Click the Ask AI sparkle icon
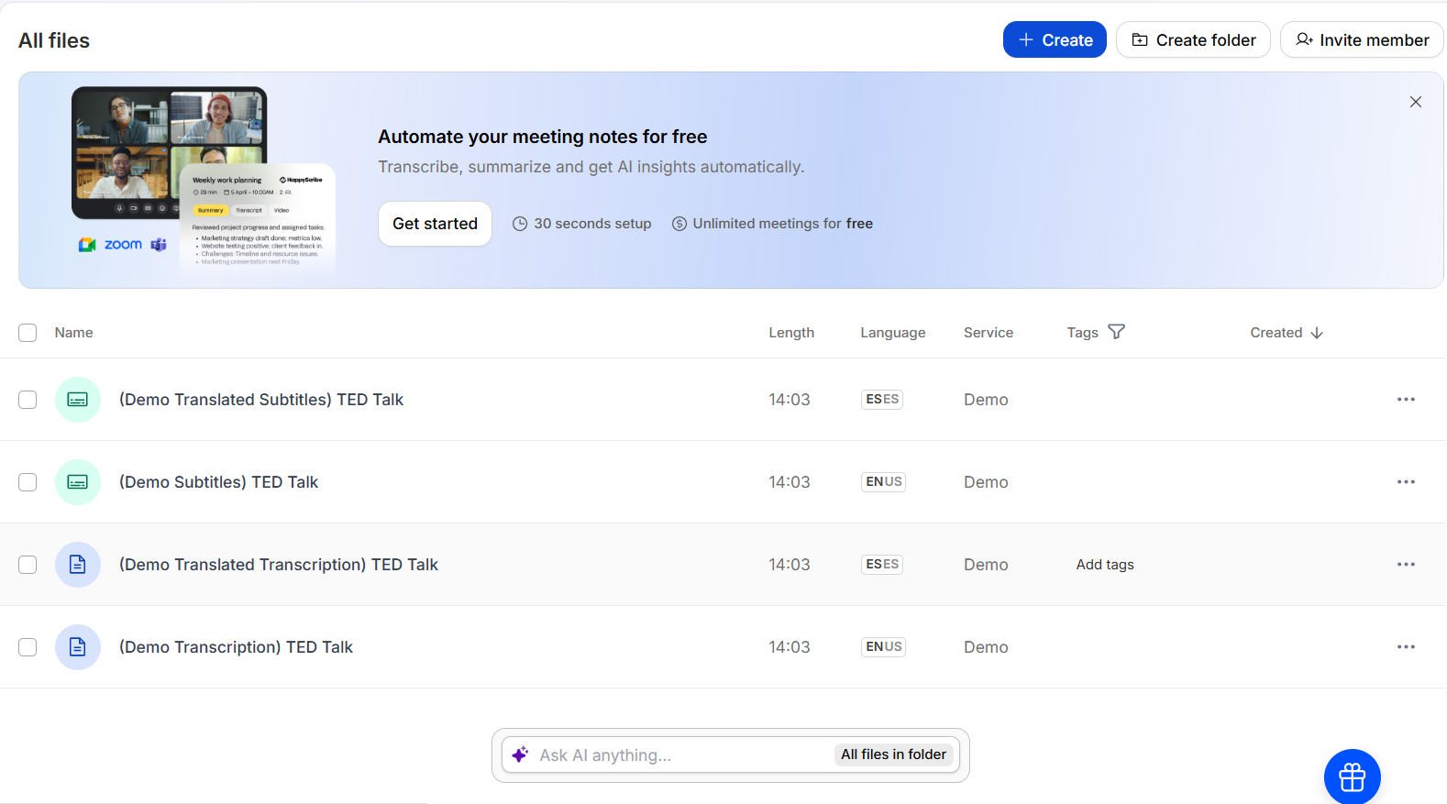1447x804 pixels. 520,754
